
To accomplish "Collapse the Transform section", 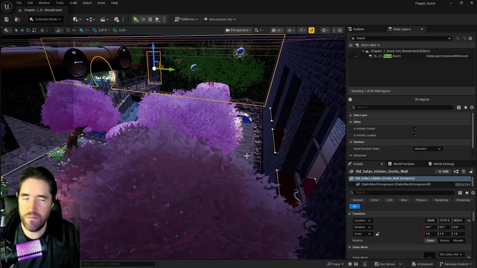I will [350, 214].
